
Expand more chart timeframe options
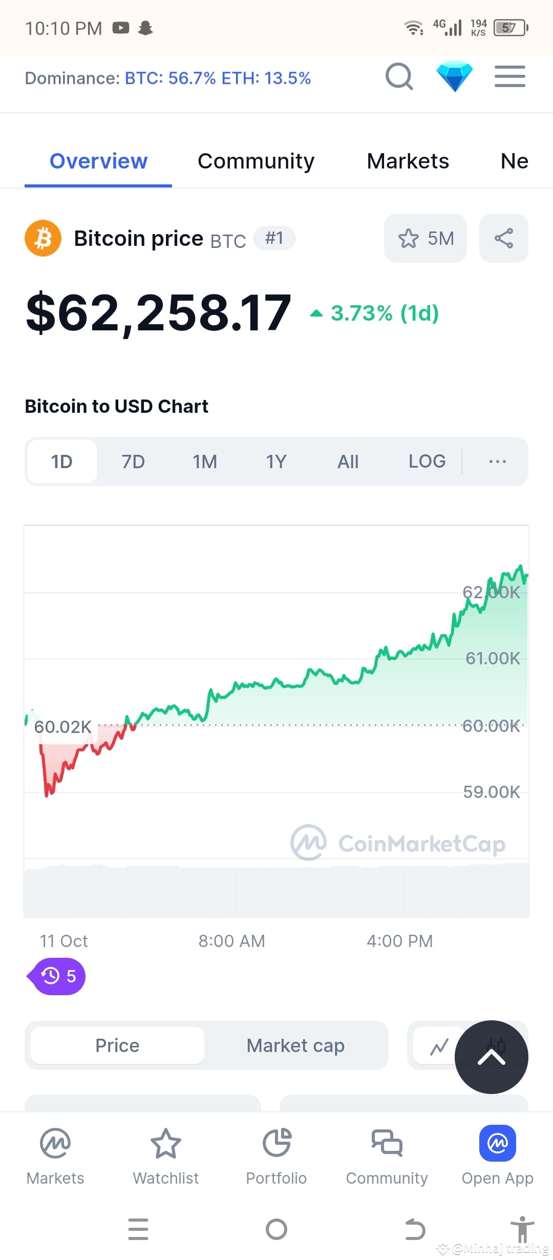496,461
